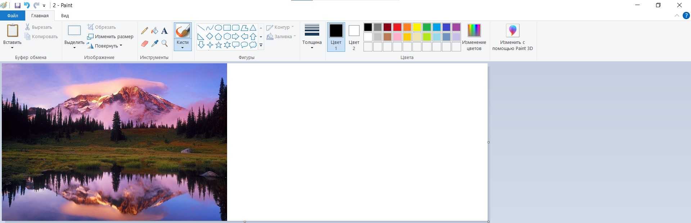Select the Fill with color bucket tool
Image resolution: width=691 pixels, height=223 pixels.
click(x=154, y=31)
